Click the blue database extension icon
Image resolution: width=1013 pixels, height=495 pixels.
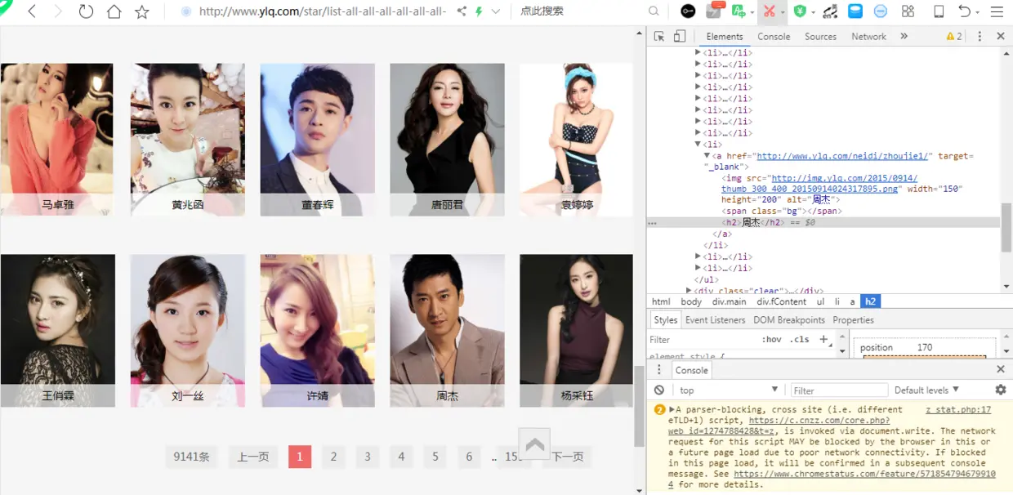click(855, 11)
